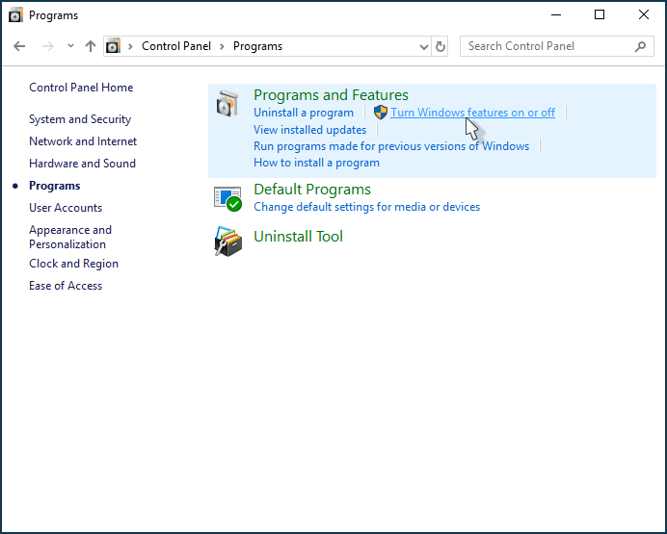Open the Programs and Features icon

[x=227, y=103]
